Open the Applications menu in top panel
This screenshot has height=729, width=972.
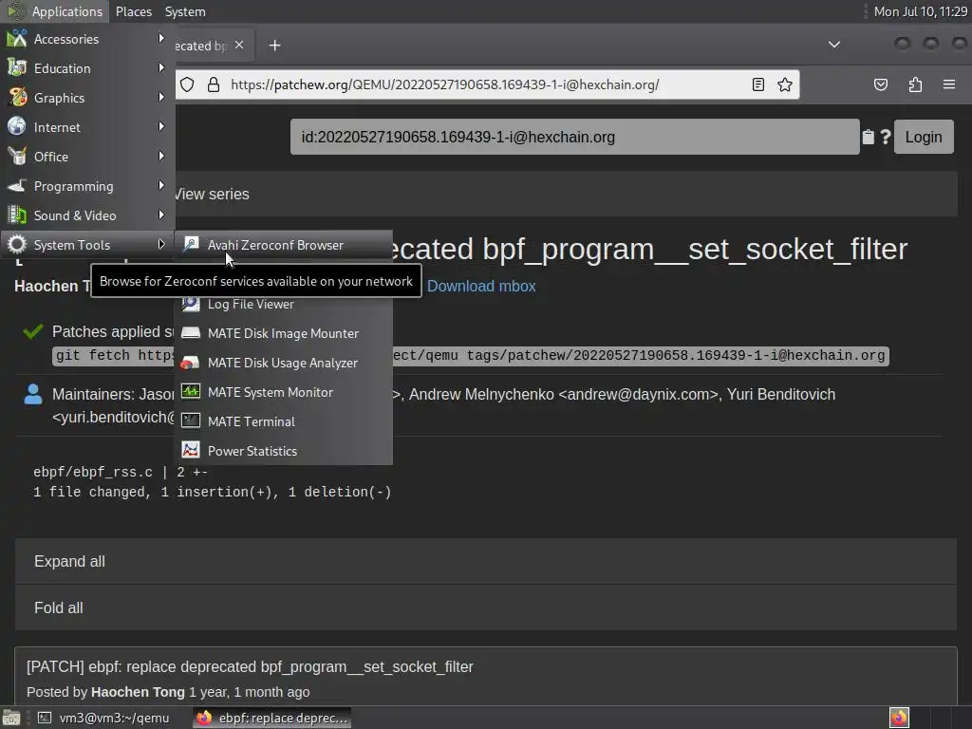pyautogui.click(x=55, y=11)
